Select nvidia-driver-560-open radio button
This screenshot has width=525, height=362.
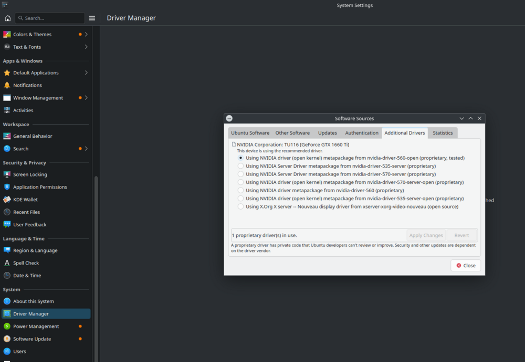pyautogui.click(x=240, y=158)
